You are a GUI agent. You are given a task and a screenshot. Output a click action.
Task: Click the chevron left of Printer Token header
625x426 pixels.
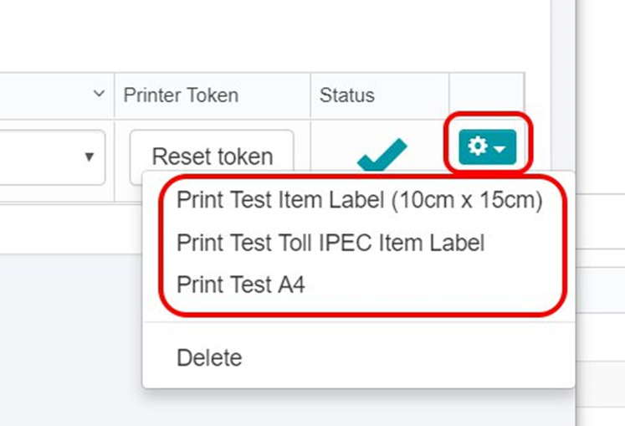coord(100,94)
